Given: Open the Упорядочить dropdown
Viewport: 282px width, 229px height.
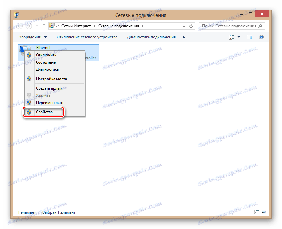Looking at the screenshot, I should click(31, 37).
